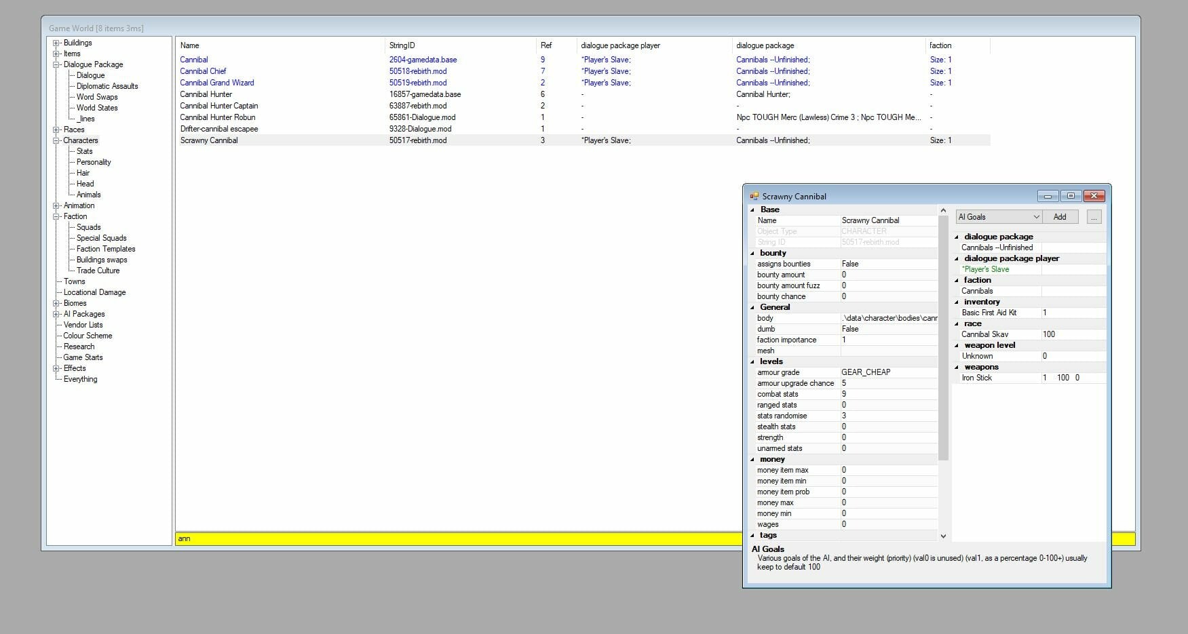The height and width of the screenshot is (634, 1188).
Task: Expand the Effects tree node
Action: pos(56,368)
